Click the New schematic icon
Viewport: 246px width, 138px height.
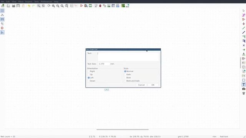[x=3, y=6]
